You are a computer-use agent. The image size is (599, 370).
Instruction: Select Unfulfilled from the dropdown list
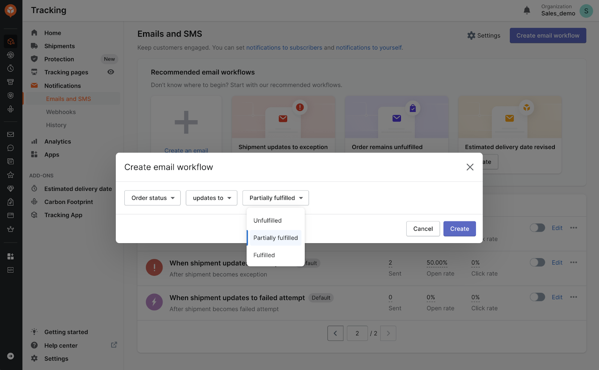click(x=268, y=220)
